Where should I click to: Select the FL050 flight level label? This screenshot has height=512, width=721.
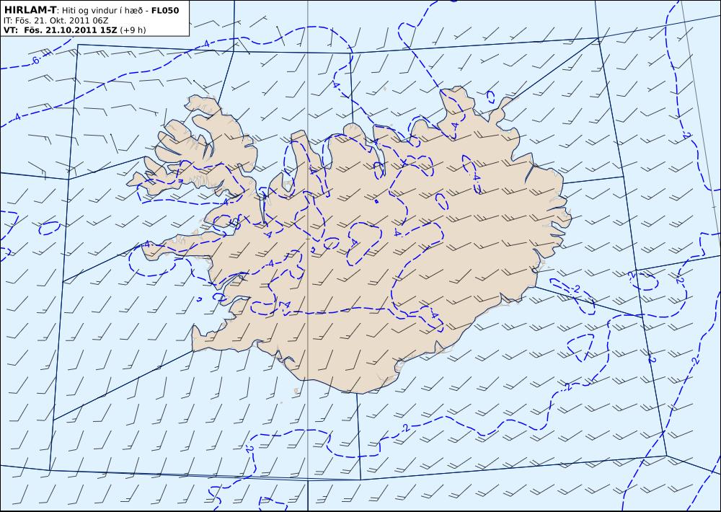[x=165, y=10]
